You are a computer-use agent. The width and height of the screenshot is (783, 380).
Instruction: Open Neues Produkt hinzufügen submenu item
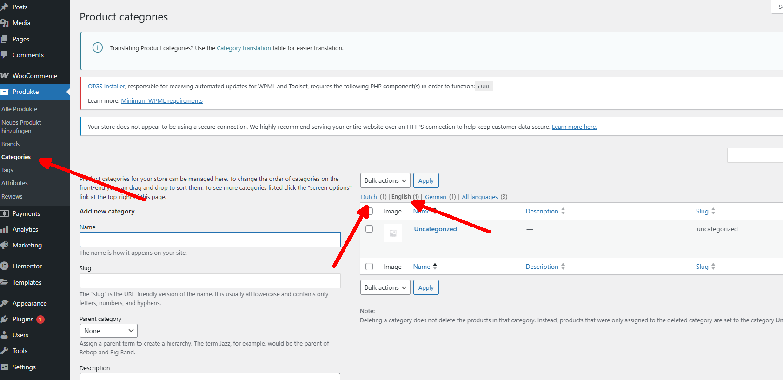click(x=21, y=127)
